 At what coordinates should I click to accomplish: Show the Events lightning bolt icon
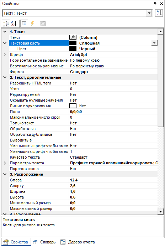click(x=32, y=24)
